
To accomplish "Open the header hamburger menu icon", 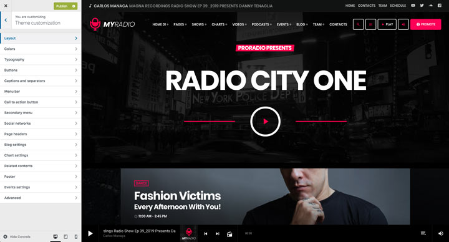I will point(370,24).
